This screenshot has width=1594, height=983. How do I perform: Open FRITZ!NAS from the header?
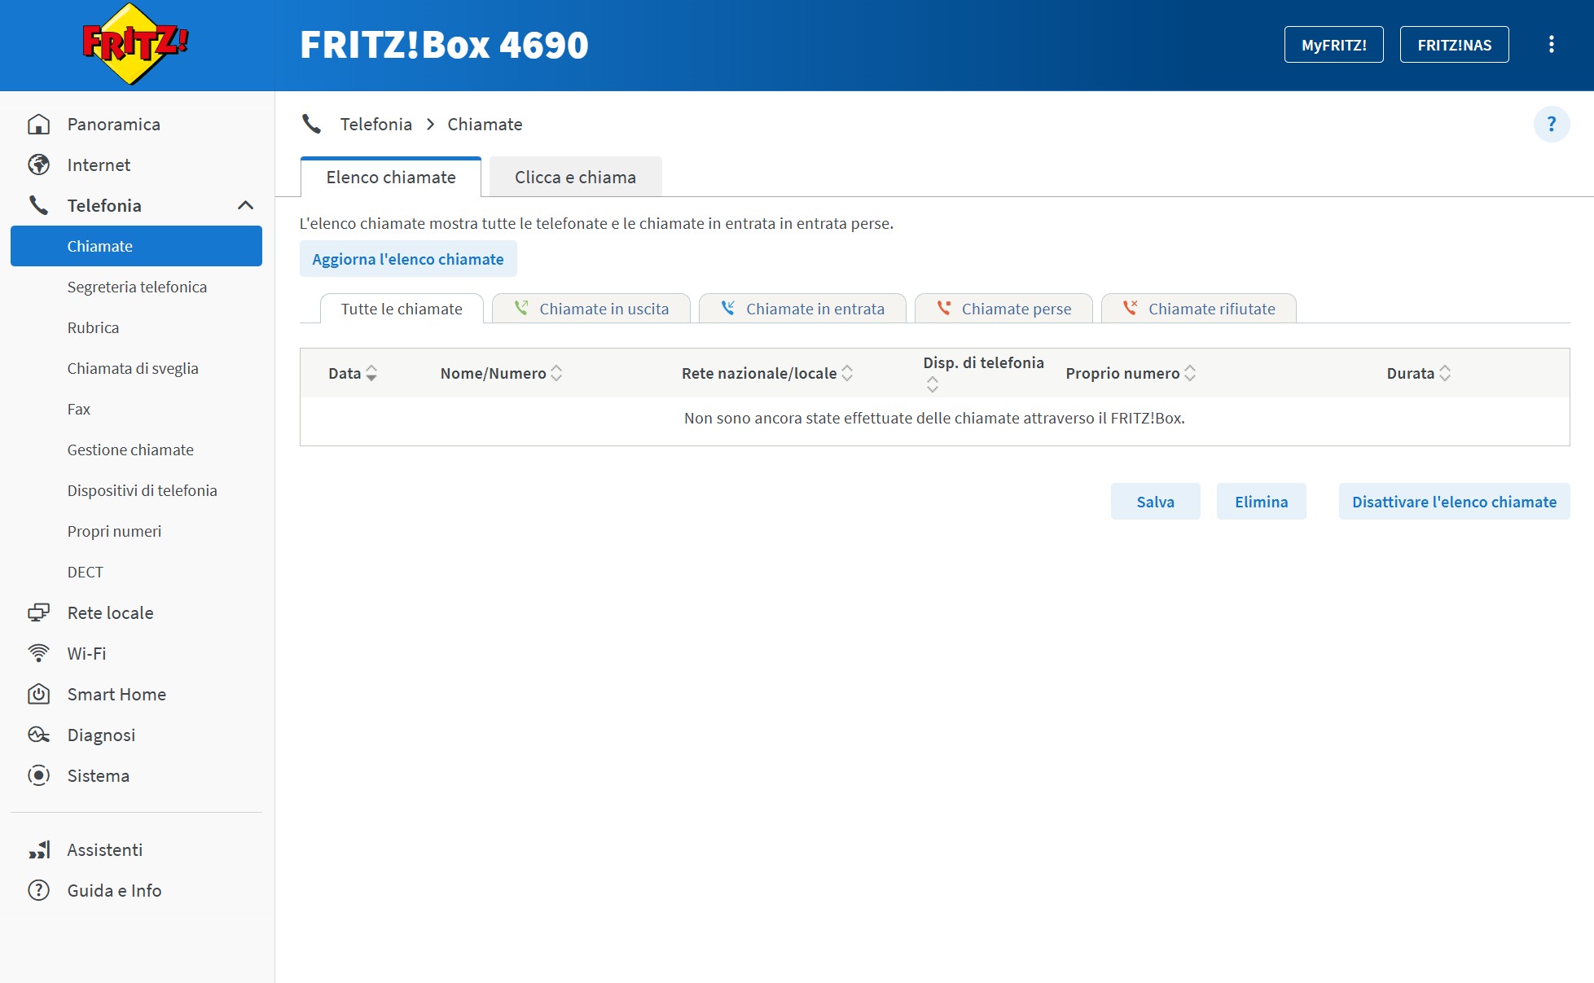[1454, 45]
